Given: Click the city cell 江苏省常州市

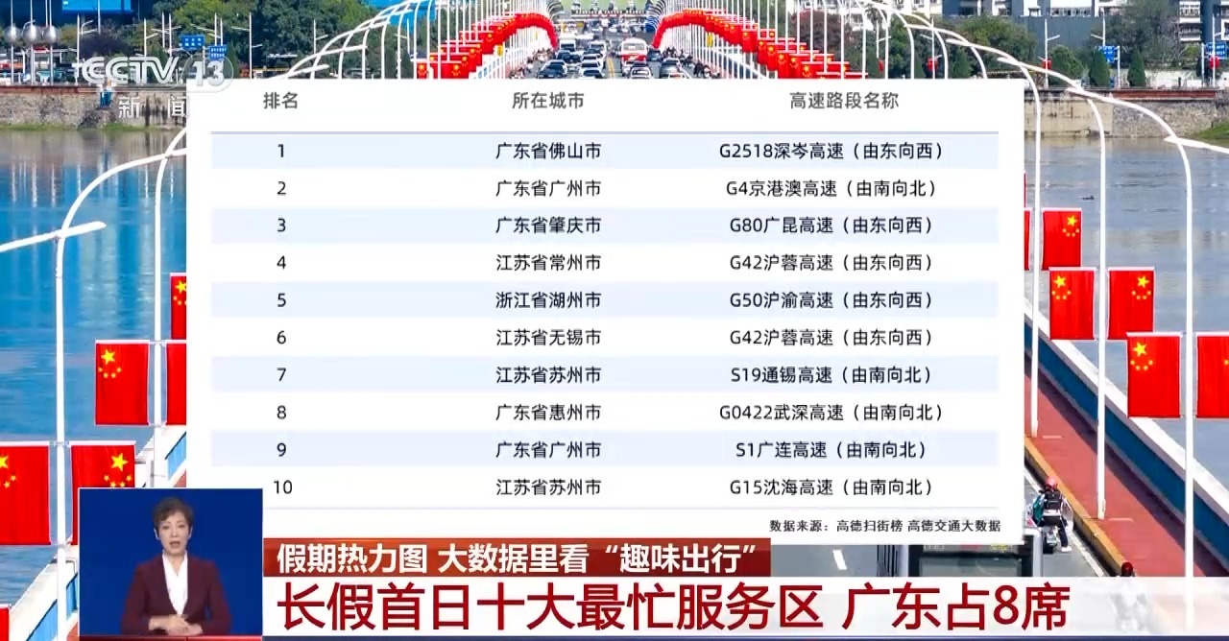Looking at the screenshot, I should coord(548,263).
